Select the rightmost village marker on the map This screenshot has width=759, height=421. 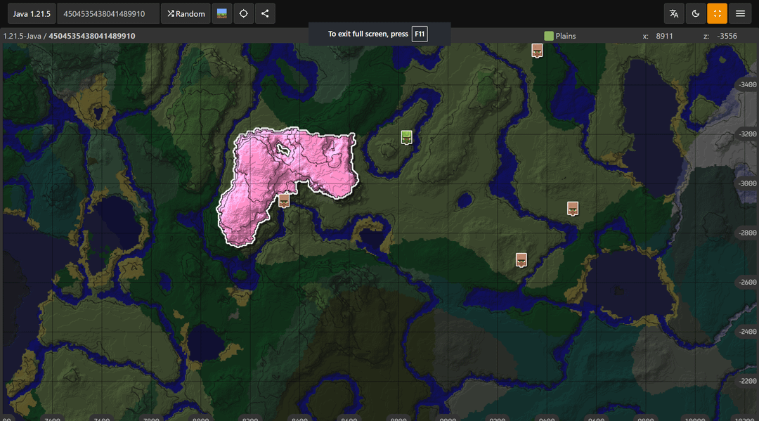click(573, 208)
